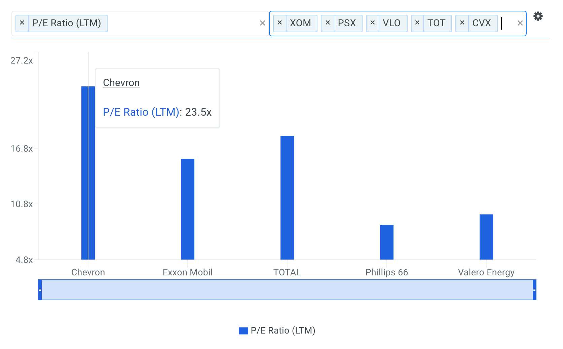The width and height of the screenshot is (563, 349).
Task: Click the right handle of the range navigator
Action: (x=534, y=290)
